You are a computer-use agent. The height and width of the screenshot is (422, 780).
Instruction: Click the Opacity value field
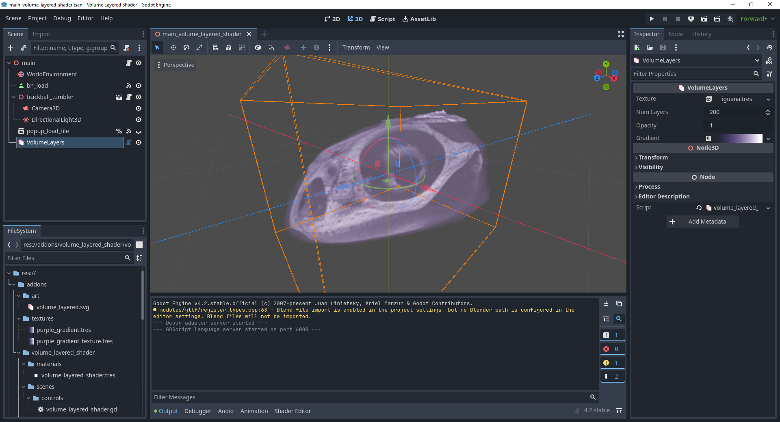point(739,125)
